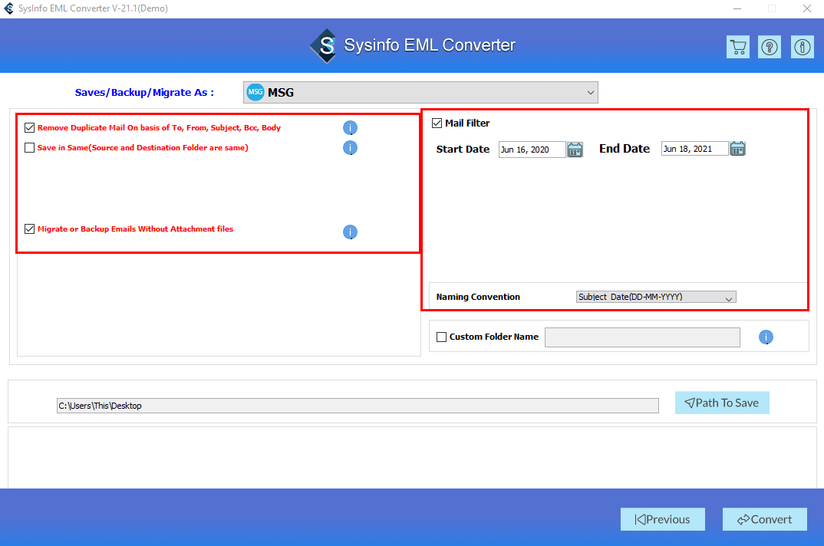824x546 pixels.
Task: Open the shopping cart purchase icon
Action: [x=737, y=46]
